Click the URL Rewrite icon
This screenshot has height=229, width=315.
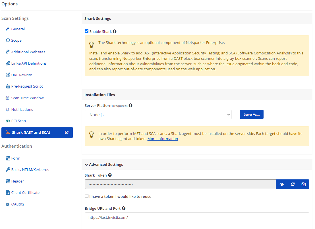click(x=8, y=75)
